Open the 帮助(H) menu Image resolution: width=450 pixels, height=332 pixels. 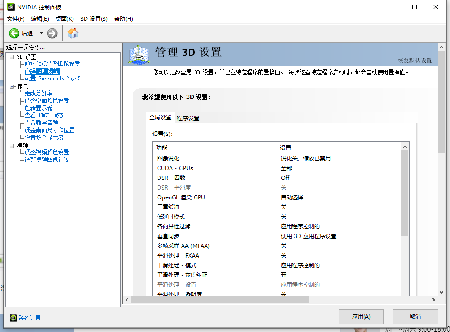[123, 19]
